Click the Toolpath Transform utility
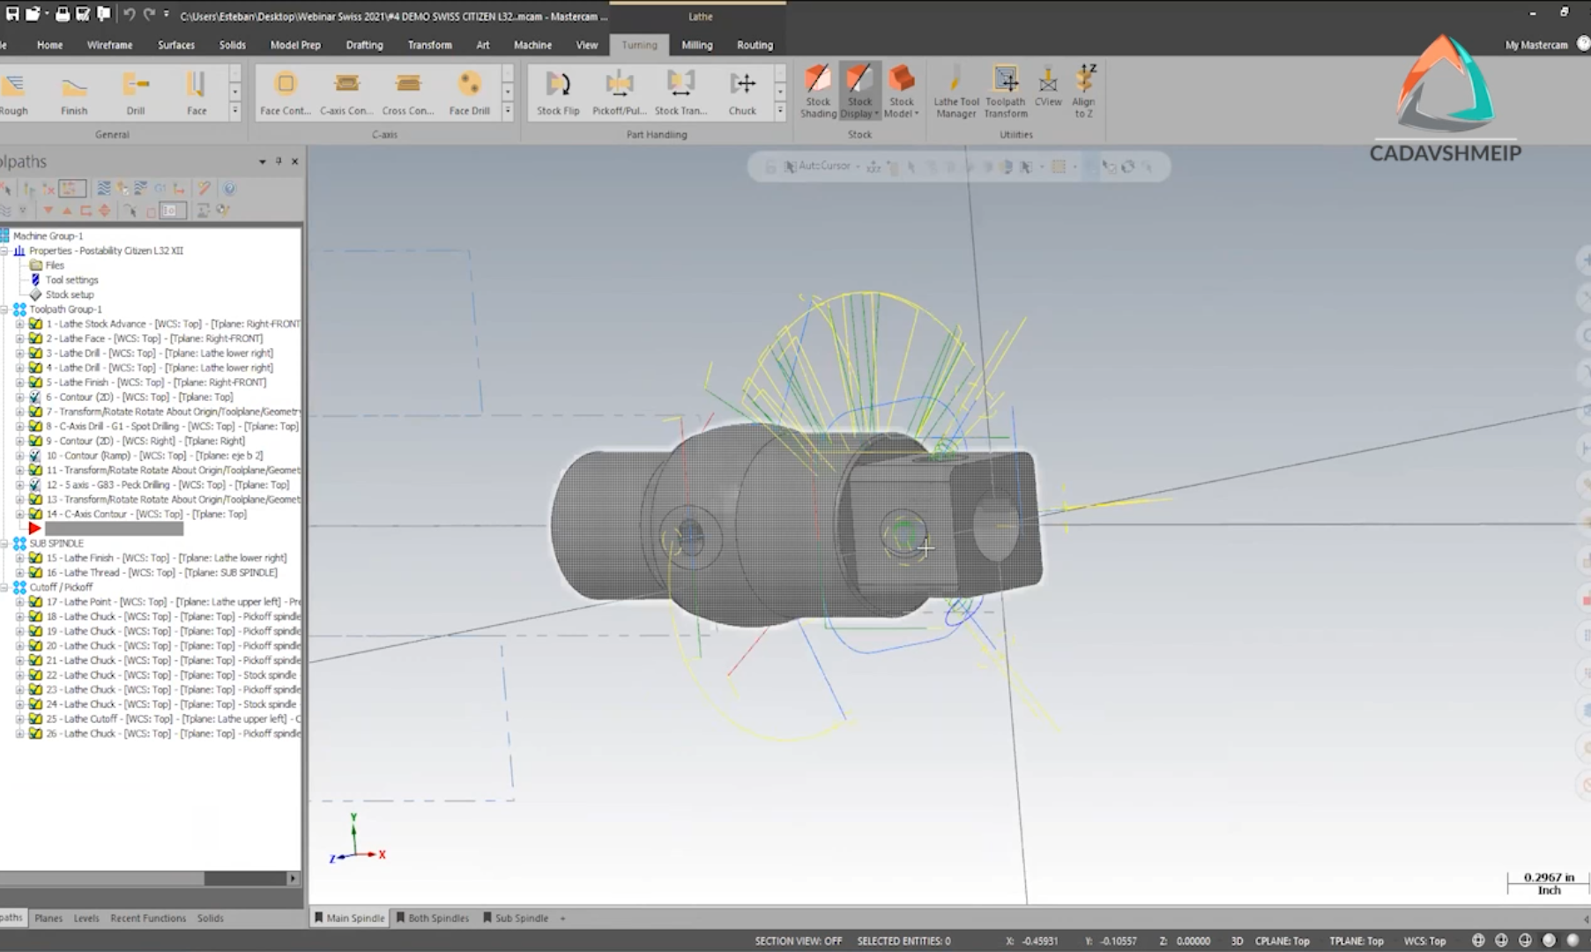The image size is (1591, 952). 1005,91
